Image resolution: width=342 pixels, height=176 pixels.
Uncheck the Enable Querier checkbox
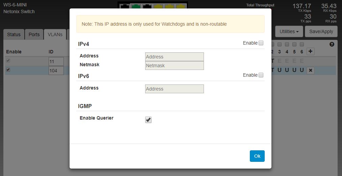[148, 120]
